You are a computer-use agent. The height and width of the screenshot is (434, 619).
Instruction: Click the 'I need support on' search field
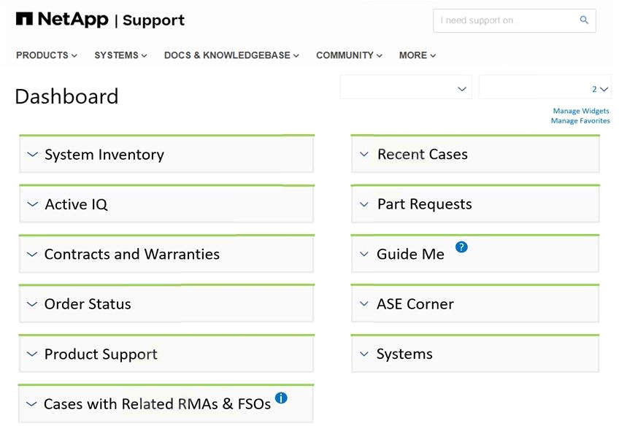point(504,20)
